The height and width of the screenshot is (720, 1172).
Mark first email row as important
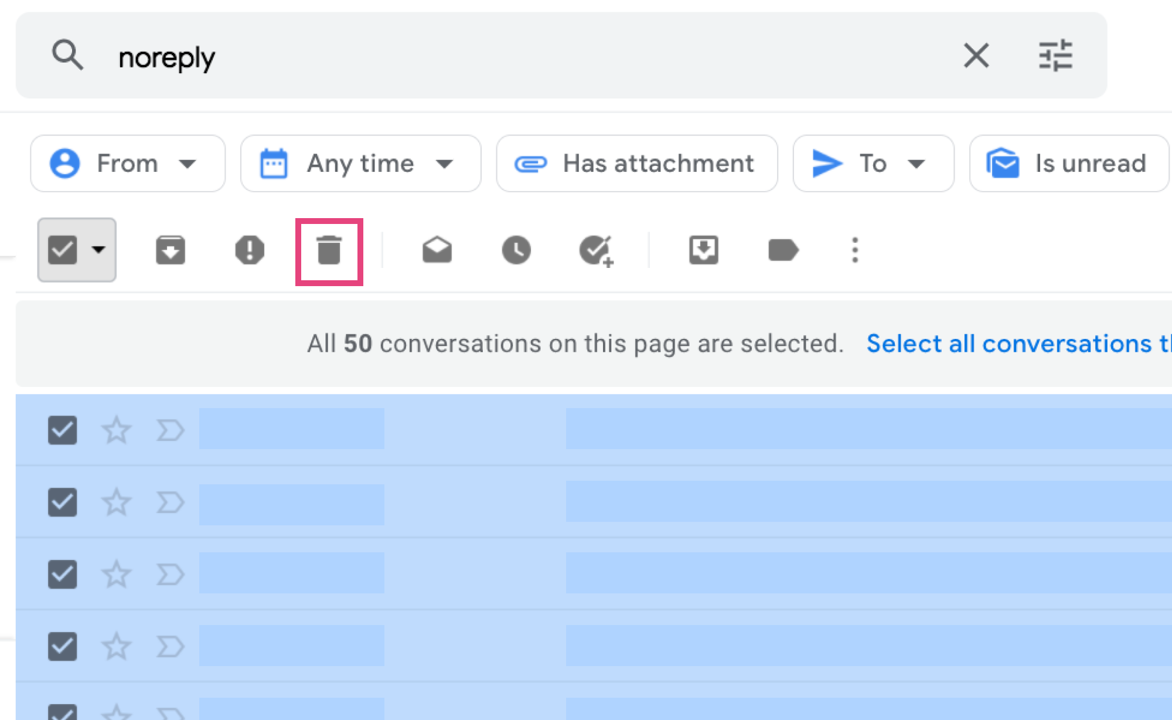[171, 430]
